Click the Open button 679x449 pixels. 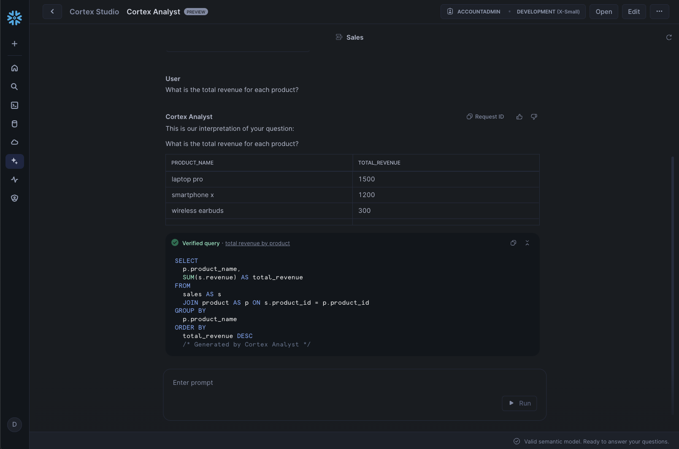604,12
